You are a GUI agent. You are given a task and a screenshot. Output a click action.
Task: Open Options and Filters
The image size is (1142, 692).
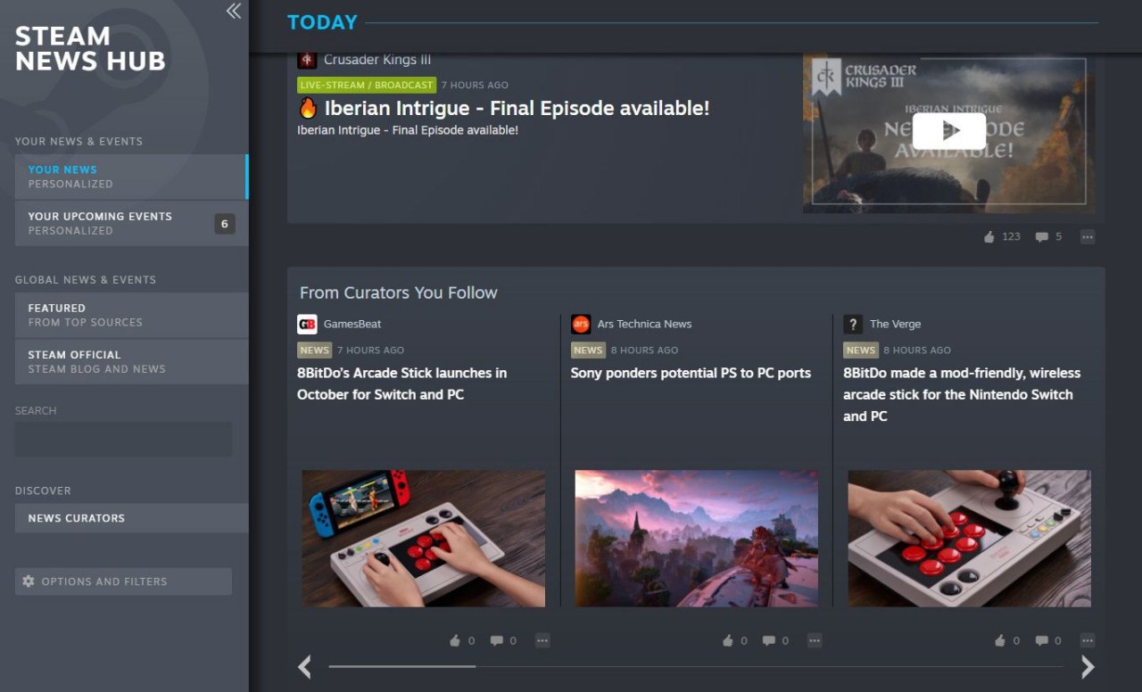pyautogui.click(x=123, y=581)
